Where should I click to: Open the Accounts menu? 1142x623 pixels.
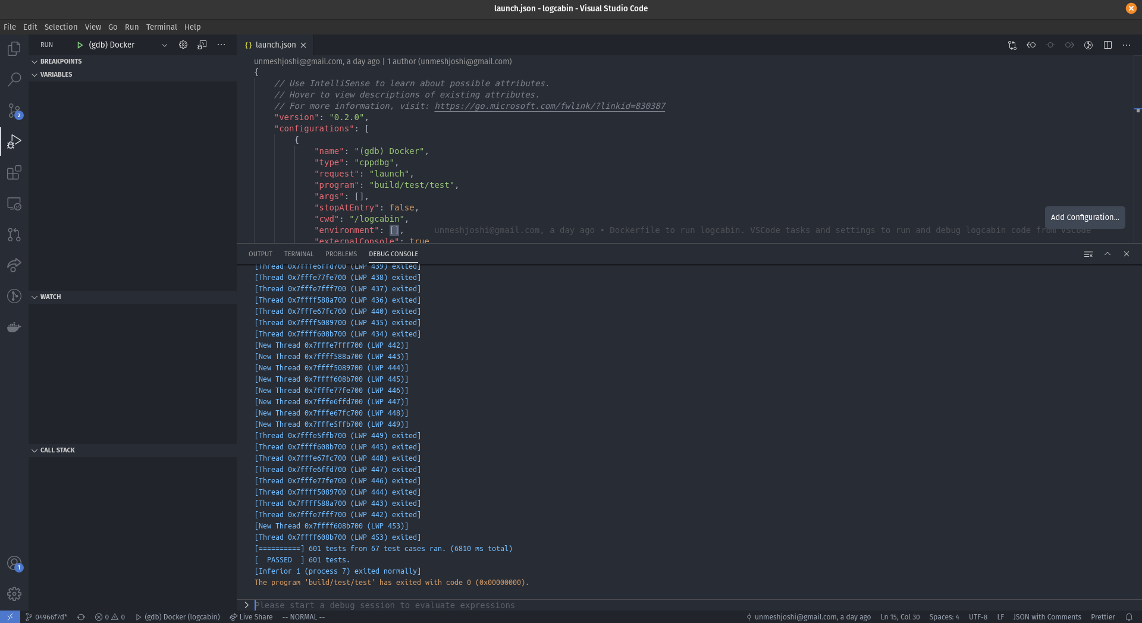(14, 563)
